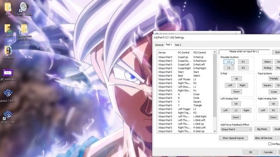
Task: Bind the Triangle face button
Action: click(274, 78)
